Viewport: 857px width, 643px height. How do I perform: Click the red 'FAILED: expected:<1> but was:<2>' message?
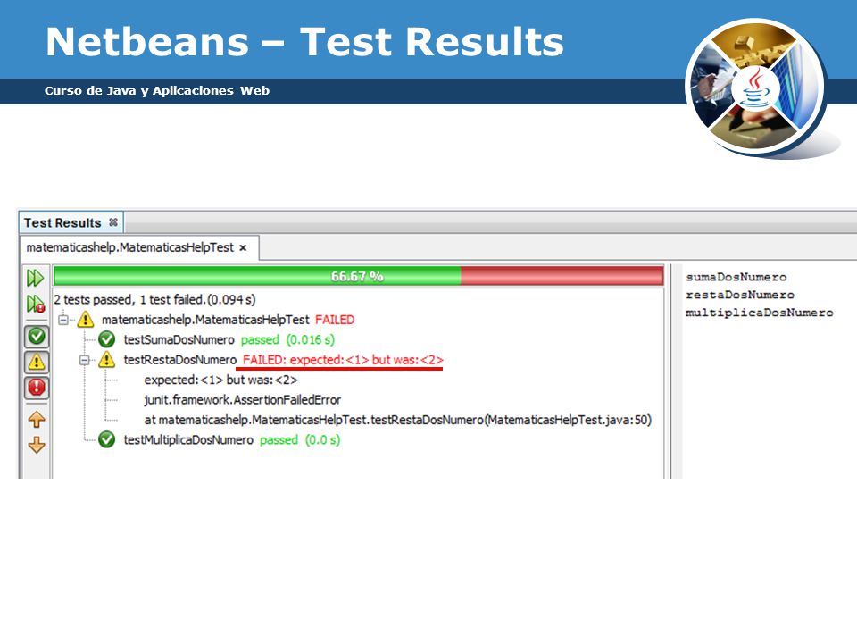pyautogui.click(x=343, y=360)
